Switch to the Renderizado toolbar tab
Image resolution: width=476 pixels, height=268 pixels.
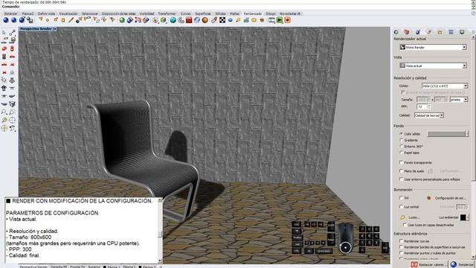253,13
